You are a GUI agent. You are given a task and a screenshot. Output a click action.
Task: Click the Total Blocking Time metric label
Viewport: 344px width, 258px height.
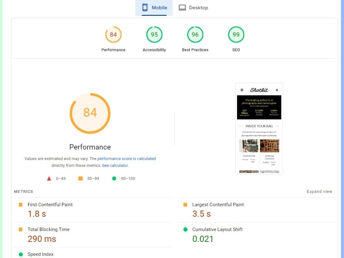pyautogui.click(x=49, y=229)
